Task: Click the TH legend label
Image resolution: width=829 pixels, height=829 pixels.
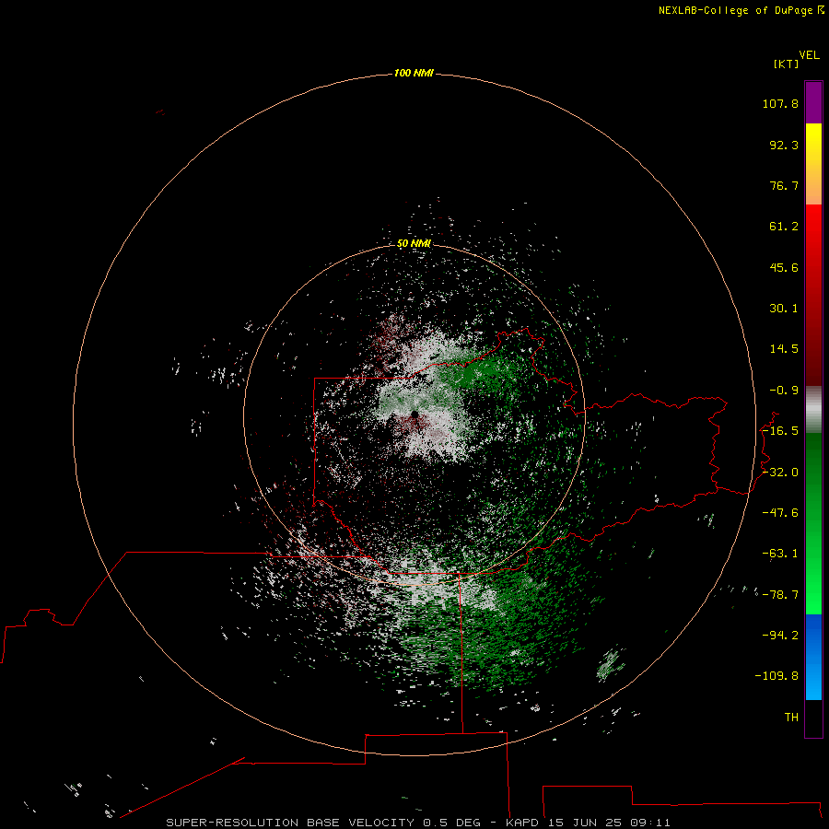Action: [791, 718]
